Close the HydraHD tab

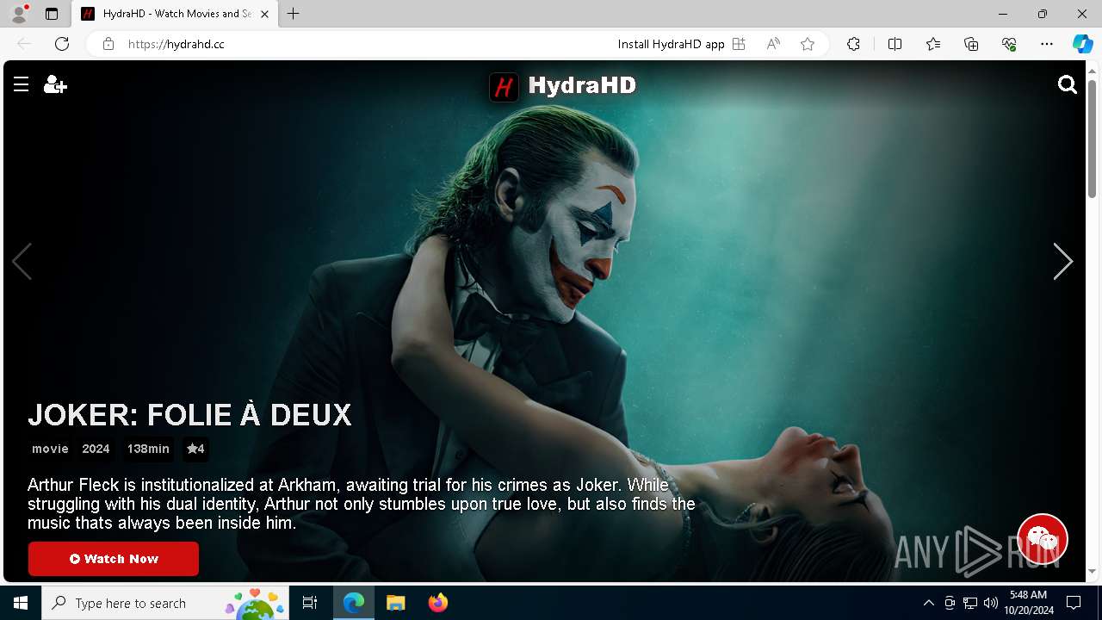(264, 14)
